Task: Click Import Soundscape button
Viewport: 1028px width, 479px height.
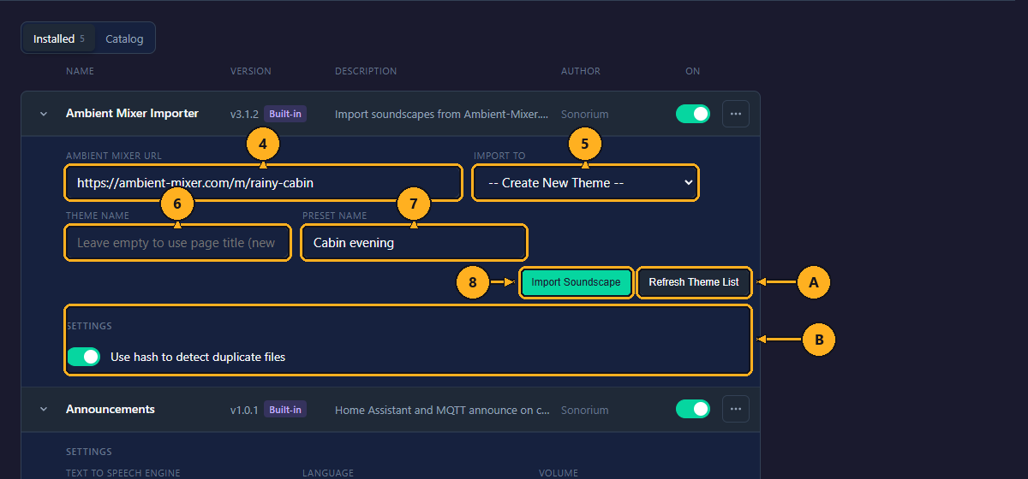Action: tap(576, 282)
